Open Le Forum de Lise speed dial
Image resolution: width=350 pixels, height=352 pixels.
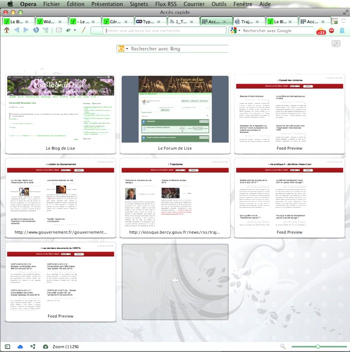(x=175, y=109)
